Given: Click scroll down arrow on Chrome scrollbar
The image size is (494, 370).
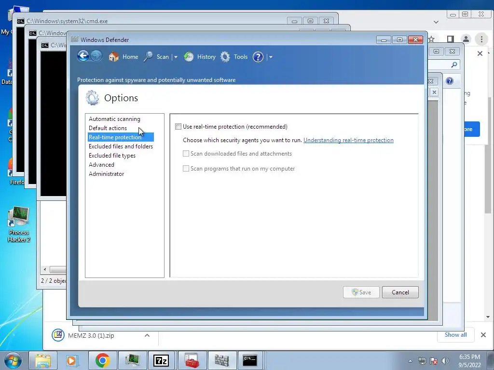Looking at the screenshot, I should [488, 317].
